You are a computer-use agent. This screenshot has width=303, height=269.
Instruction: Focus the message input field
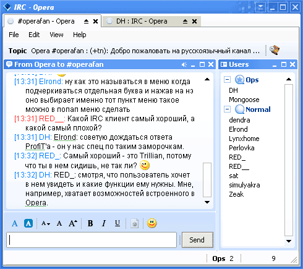click(x=92, y=240)
